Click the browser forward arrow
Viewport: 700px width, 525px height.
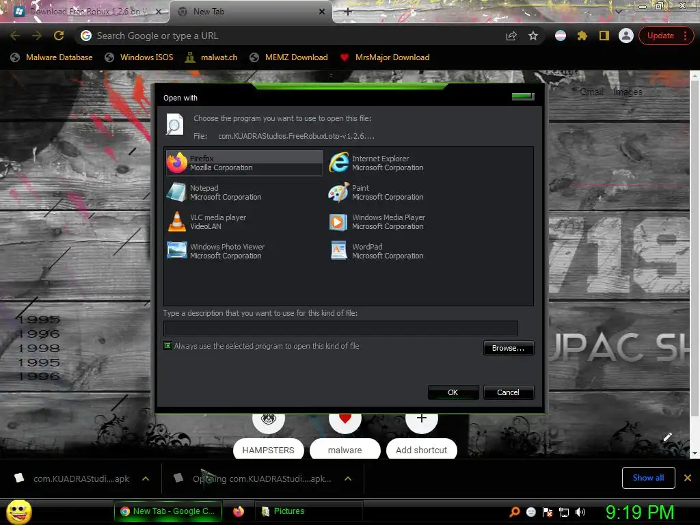[x=37, y=36]
